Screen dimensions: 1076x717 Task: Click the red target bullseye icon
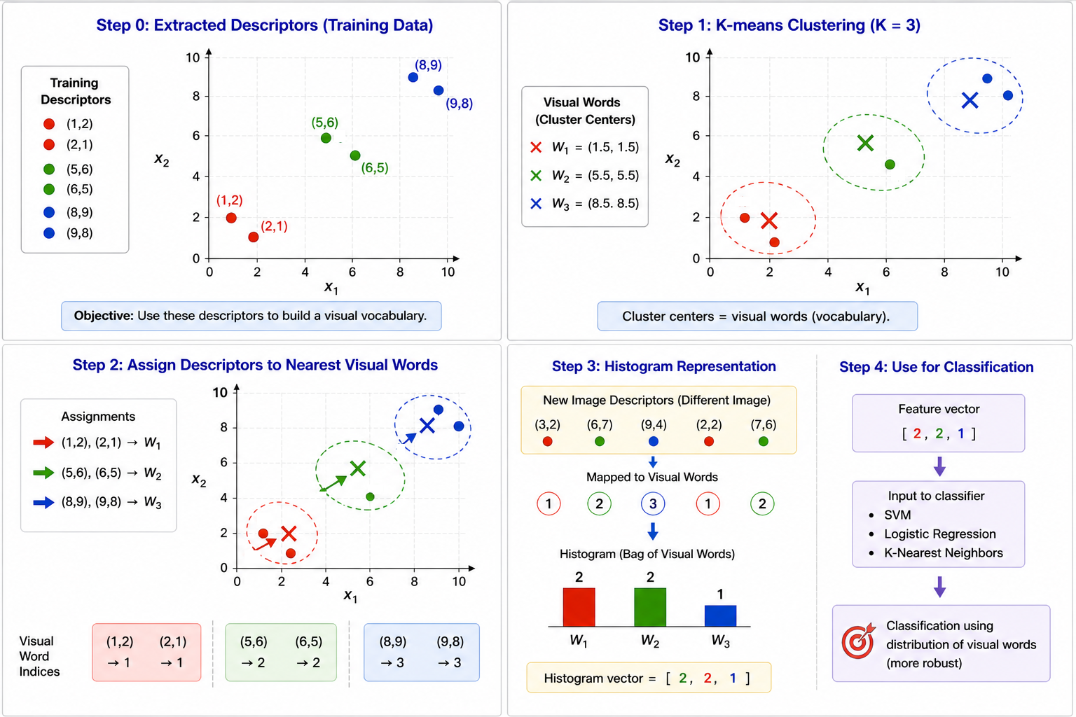[858, 641]
